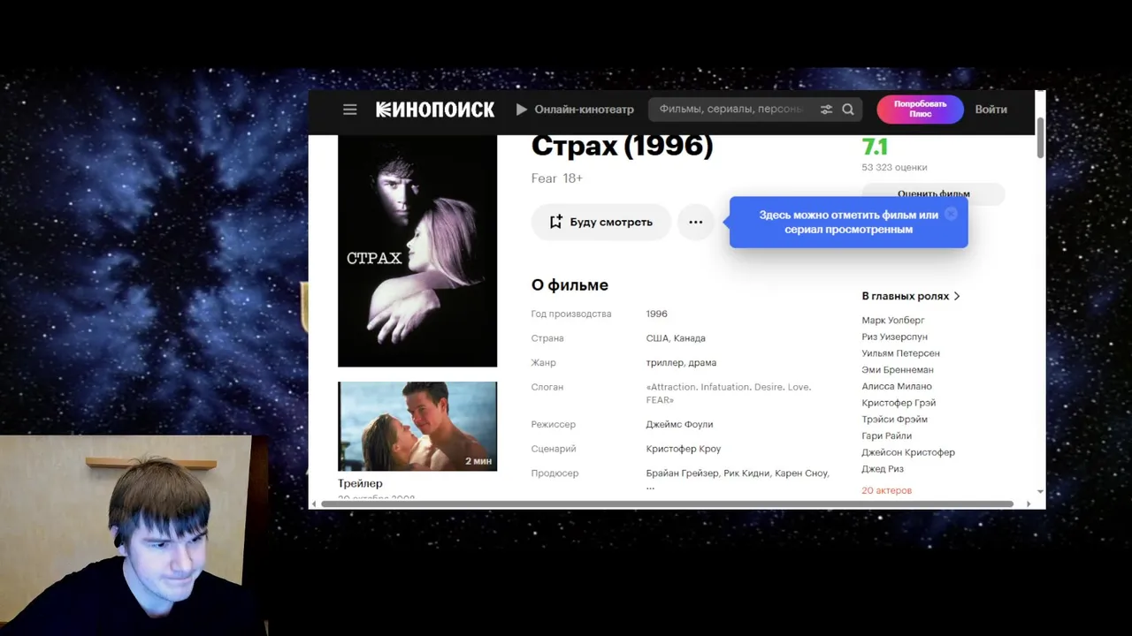Click the play icon beside Онлайн-кинотеатр
This screenshot has width=1132, height=636.
pos(522,110)
